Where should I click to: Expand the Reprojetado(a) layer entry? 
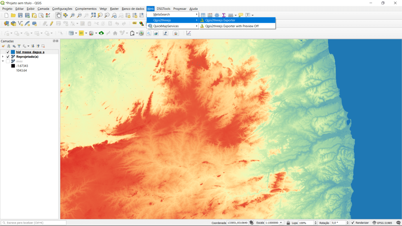pyautogui.click(x=3, y=56)
